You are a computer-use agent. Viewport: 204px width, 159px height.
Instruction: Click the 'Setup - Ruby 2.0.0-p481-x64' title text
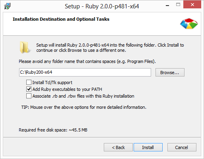102,6
